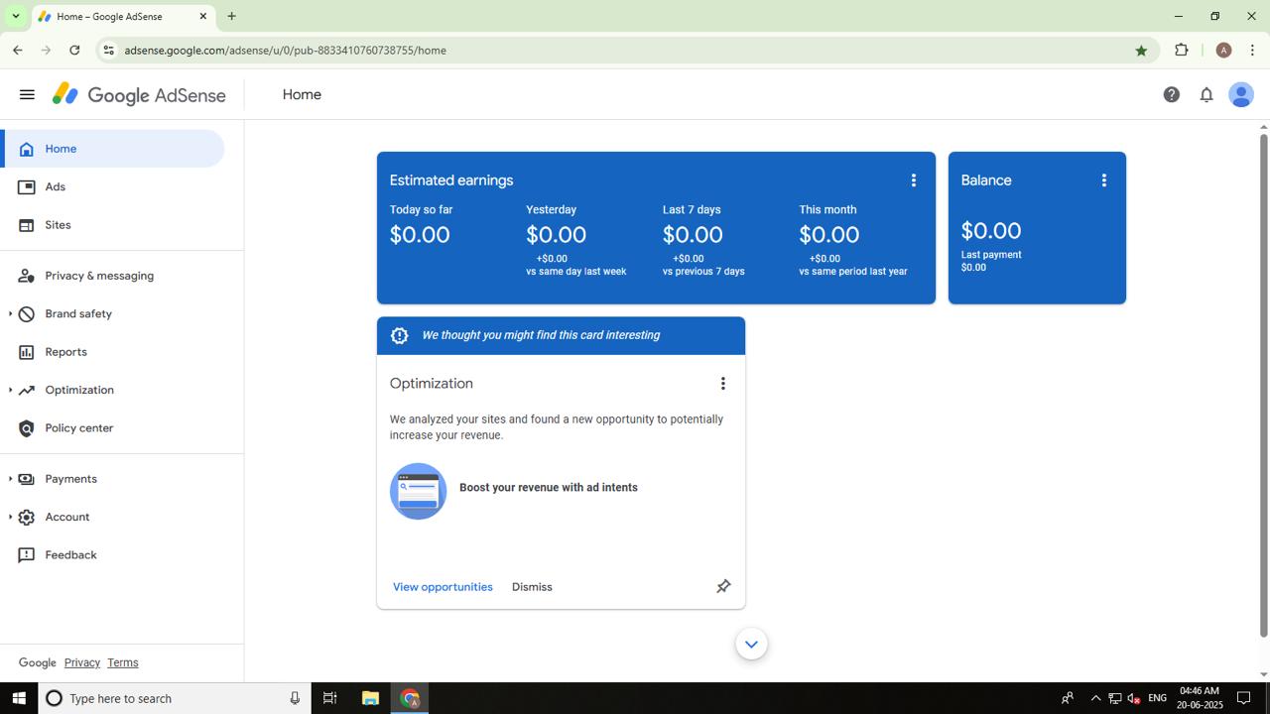Select Home in the sidebar
The width and height of the screenshot is (1270, 714).
[112, 149]
